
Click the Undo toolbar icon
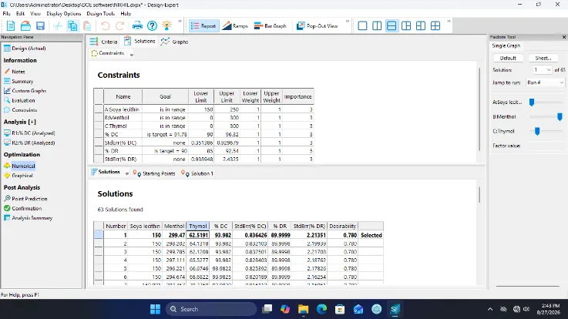coord(105,25)
